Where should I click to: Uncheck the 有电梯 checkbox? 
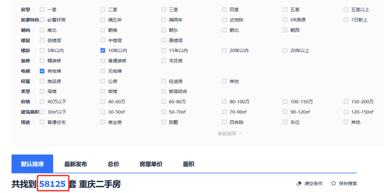pyautogui.click(x=42, y=71)
